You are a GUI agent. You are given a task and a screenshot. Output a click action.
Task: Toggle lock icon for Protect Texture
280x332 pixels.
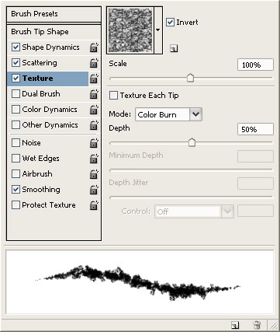tap(94, 205)
